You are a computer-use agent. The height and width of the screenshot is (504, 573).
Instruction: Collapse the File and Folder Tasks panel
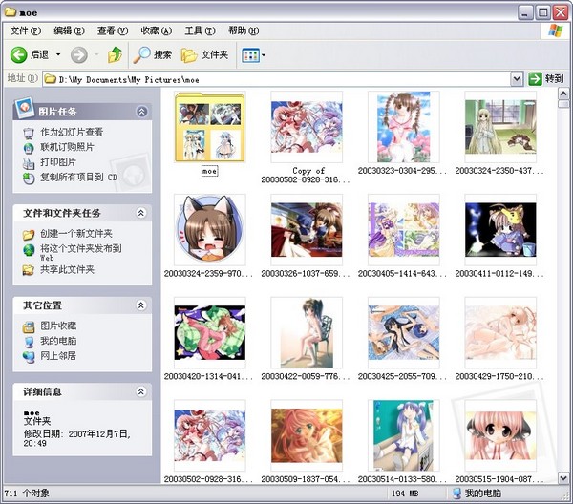(141, 213)
